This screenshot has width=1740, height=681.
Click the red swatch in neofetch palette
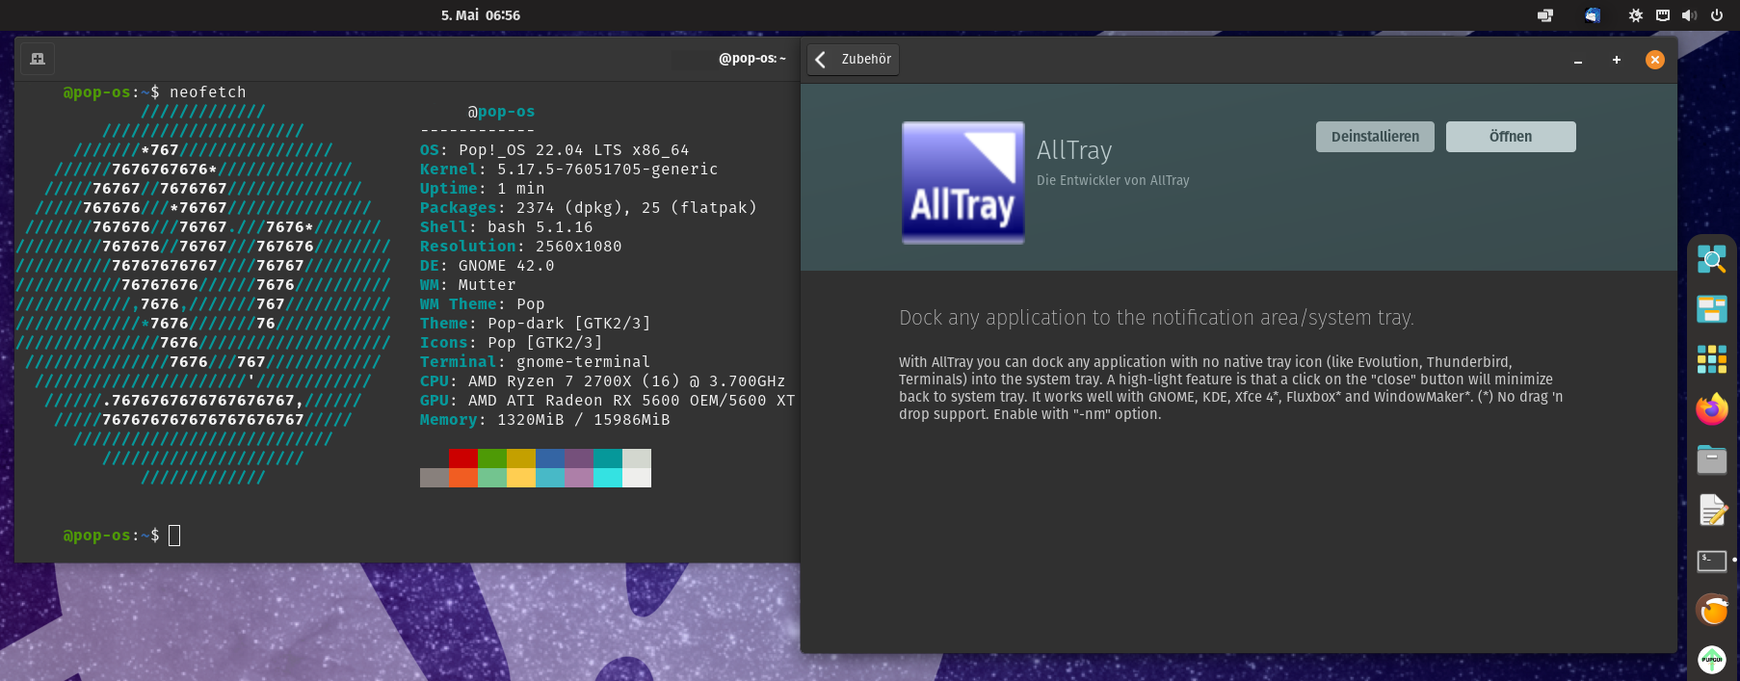coord(463,458)
